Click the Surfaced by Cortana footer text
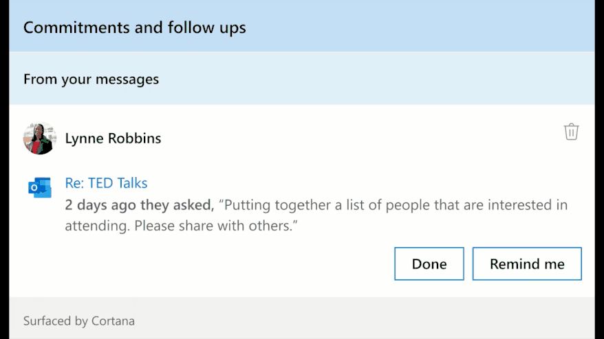 pos(79,321)
